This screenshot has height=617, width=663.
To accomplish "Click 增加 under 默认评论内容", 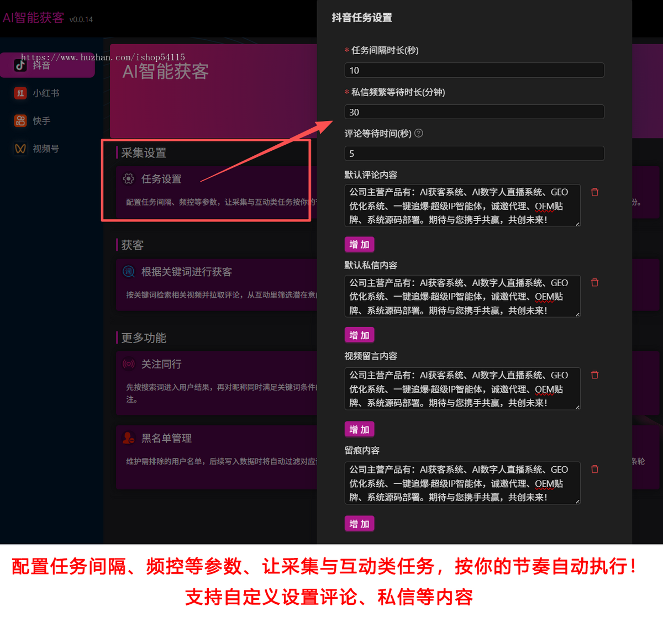I will point(359,245).
